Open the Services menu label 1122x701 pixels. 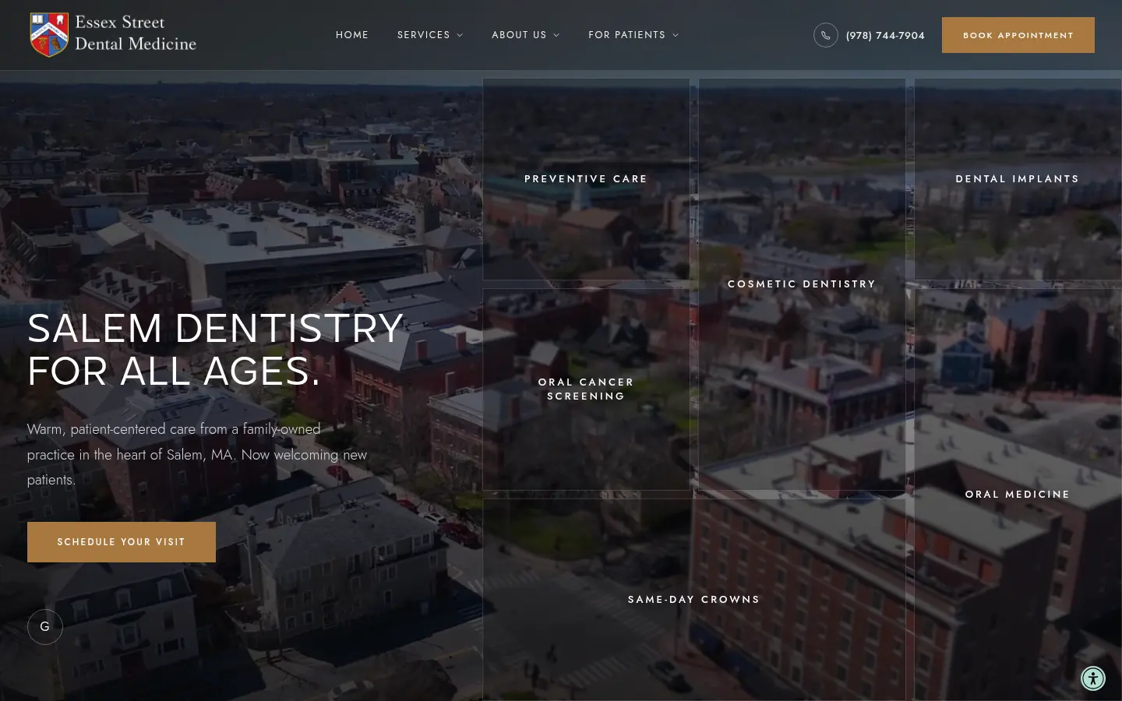pos(424,35)
